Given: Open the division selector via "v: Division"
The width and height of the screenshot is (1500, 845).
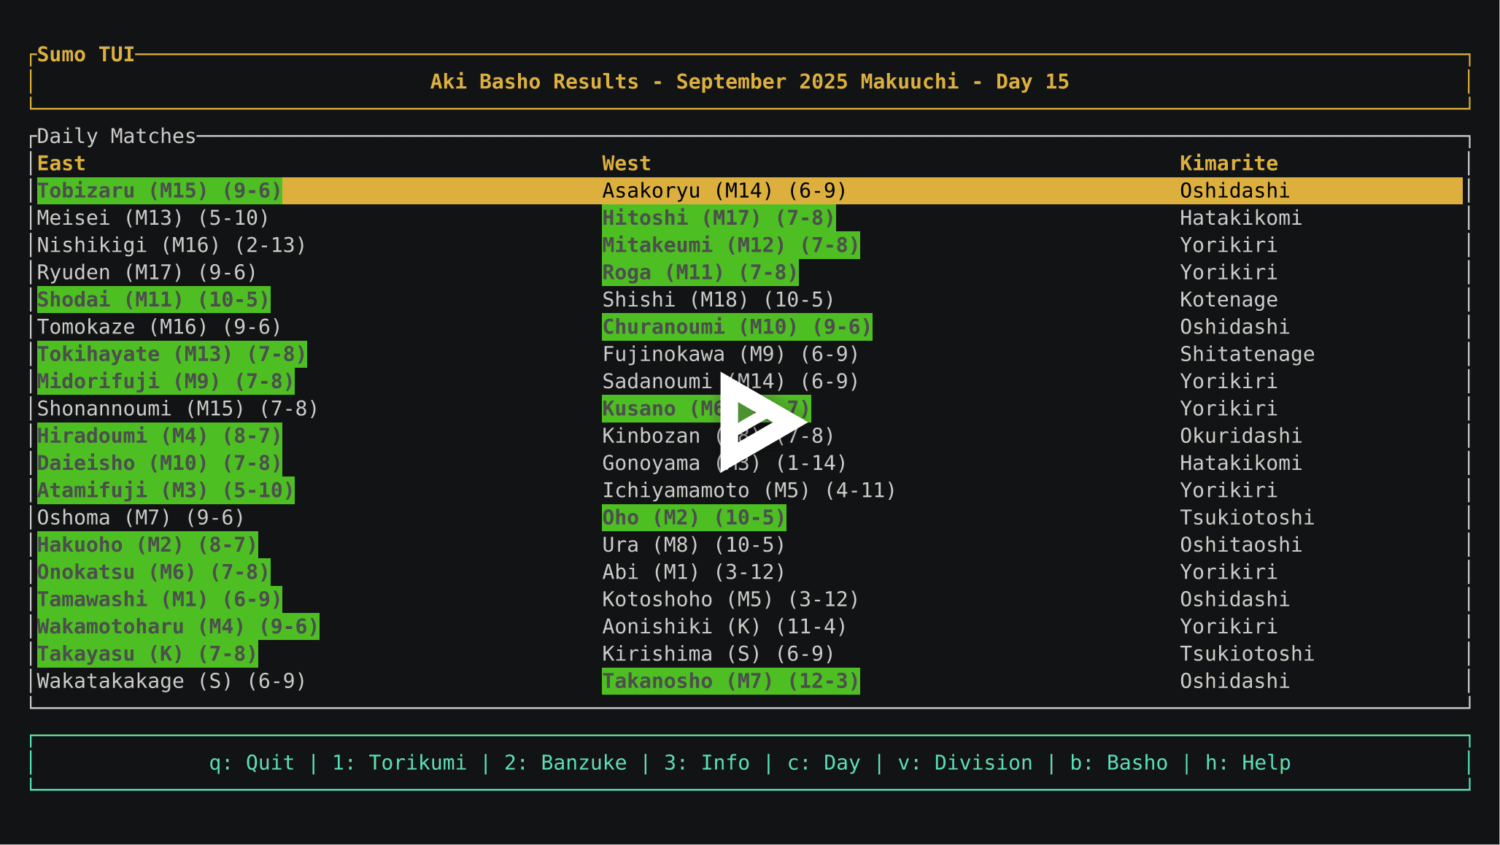Looking at the screenshot, I should 965,762.
